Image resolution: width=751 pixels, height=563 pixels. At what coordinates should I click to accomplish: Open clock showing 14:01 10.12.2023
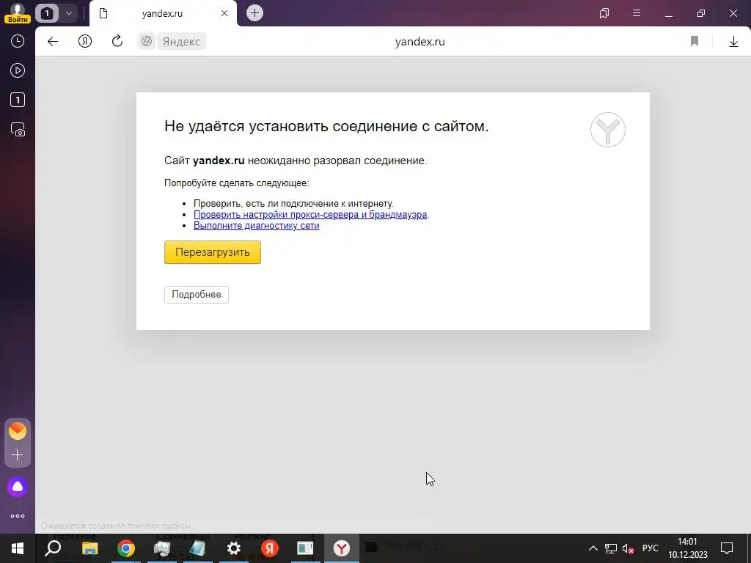[688, 548]
